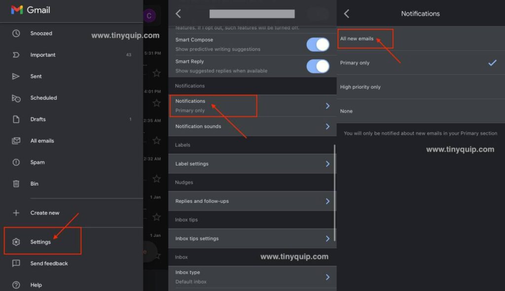Star an email in the message list

point(156,73)
